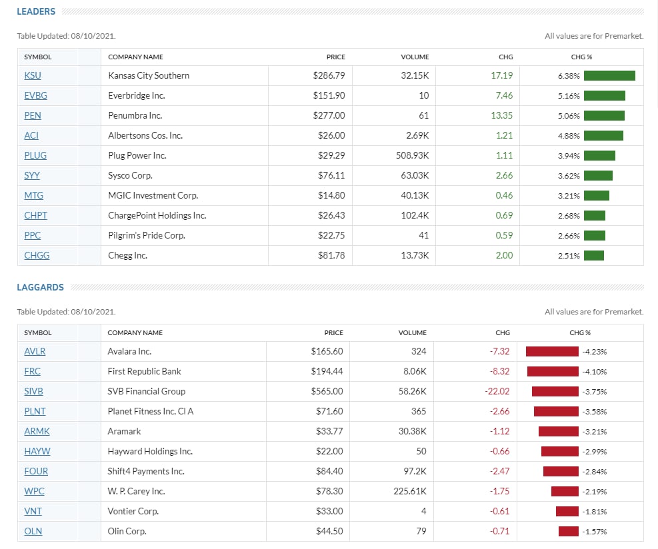This screenshot has height=549, width=658.
Task: Open the SYY ticker link
Action: (32, 175)
